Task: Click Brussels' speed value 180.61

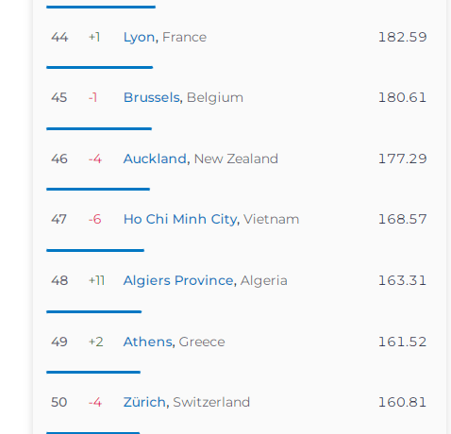Action: point(402,97)
